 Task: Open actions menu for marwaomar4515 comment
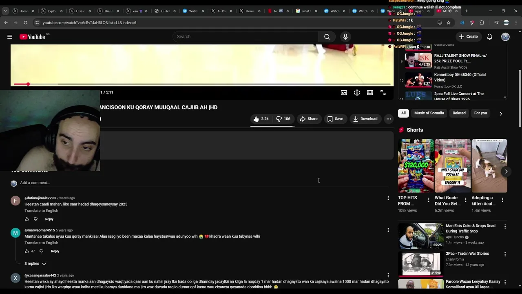point(388,230)
